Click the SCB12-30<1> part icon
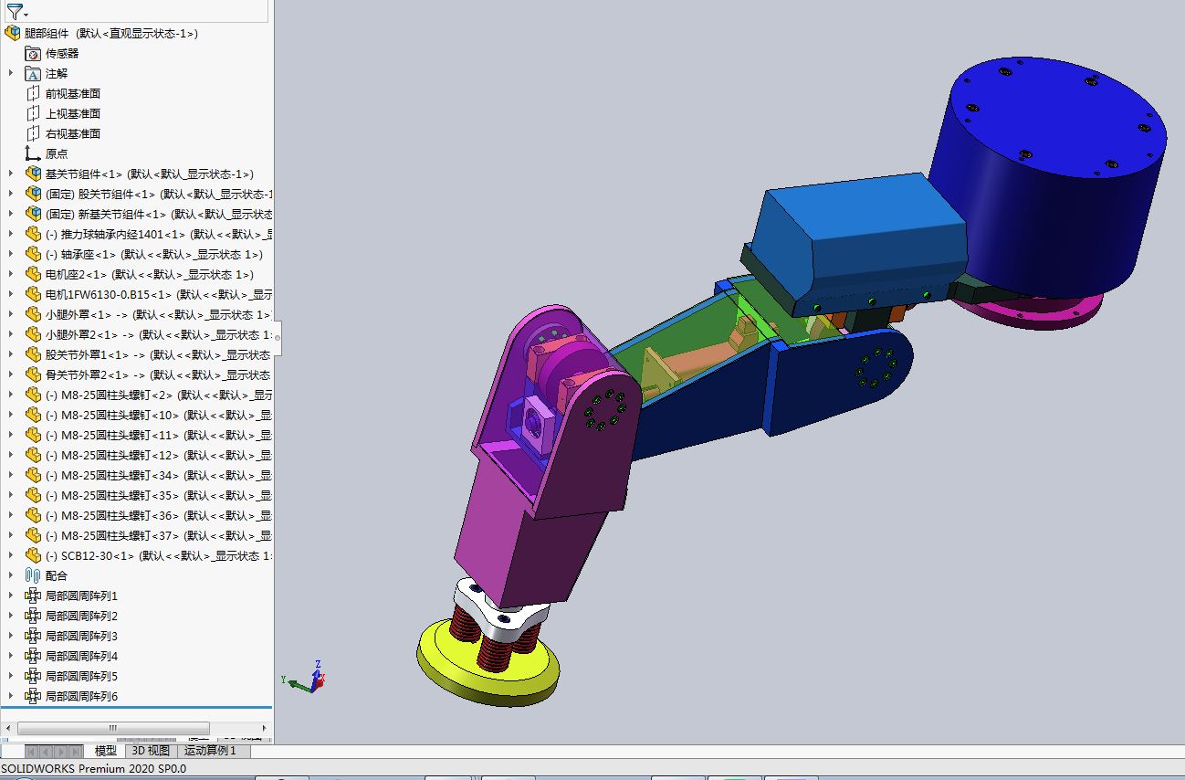The image size is (1185, 780). (33, 555)
